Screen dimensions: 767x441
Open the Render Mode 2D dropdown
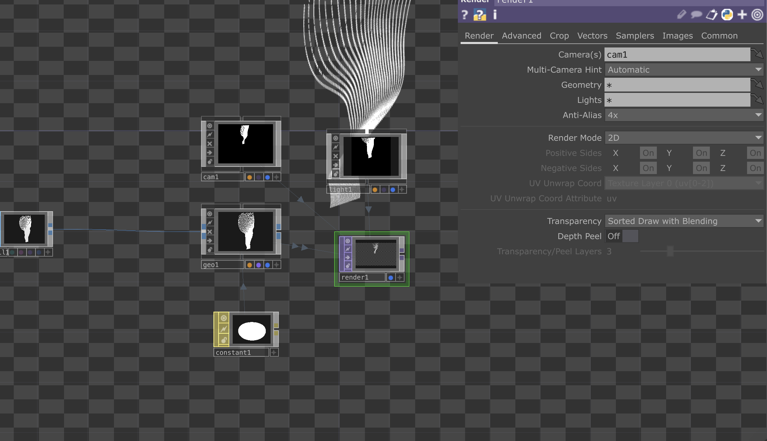click(684, 138)
